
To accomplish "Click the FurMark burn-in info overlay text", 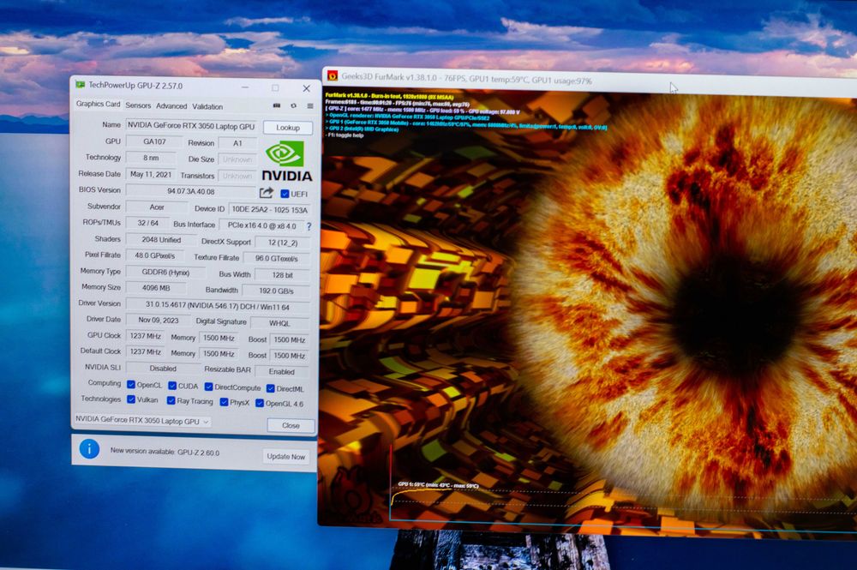I will pyautogui.click(x=465, y=116).
